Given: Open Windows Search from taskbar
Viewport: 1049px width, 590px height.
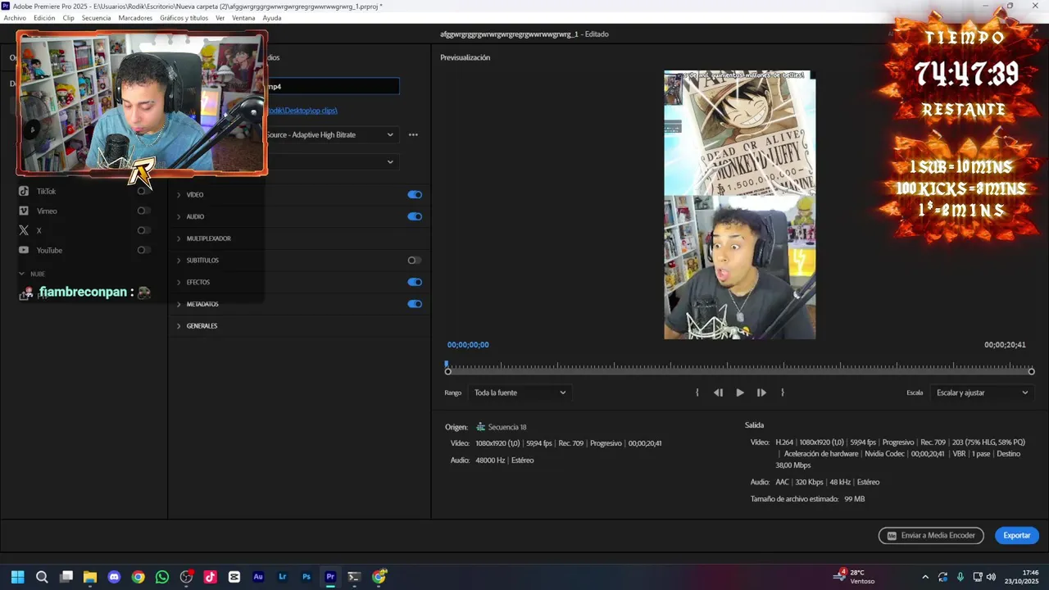Looking at the screenshot, I should (42, 577).
